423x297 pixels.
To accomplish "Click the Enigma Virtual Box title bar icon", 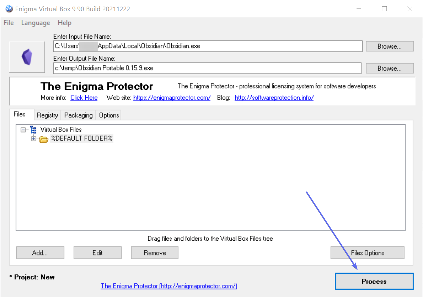I will [9, 8].
